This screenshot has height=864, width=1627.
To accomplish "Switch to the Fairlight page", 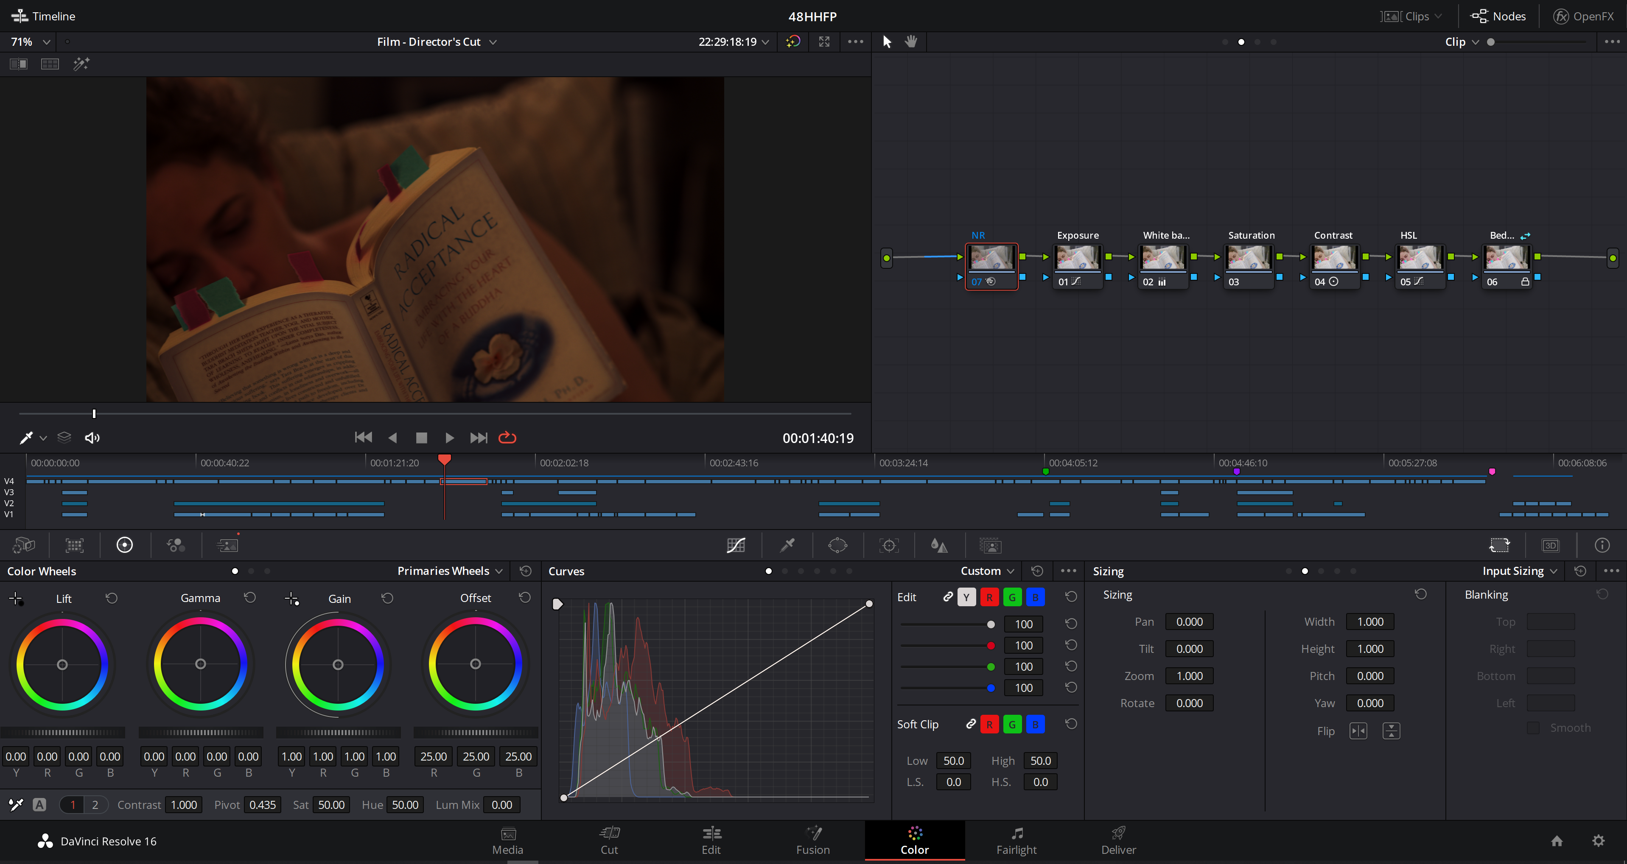I will (x=1016, y=841).
